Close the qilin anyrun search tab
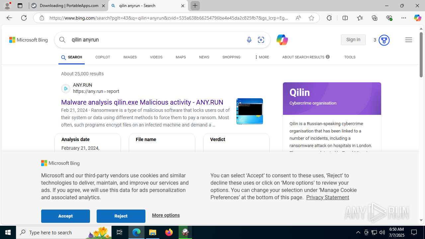Image resolution: width=425 pixels, height=239 pixels. tap(183, 6)
